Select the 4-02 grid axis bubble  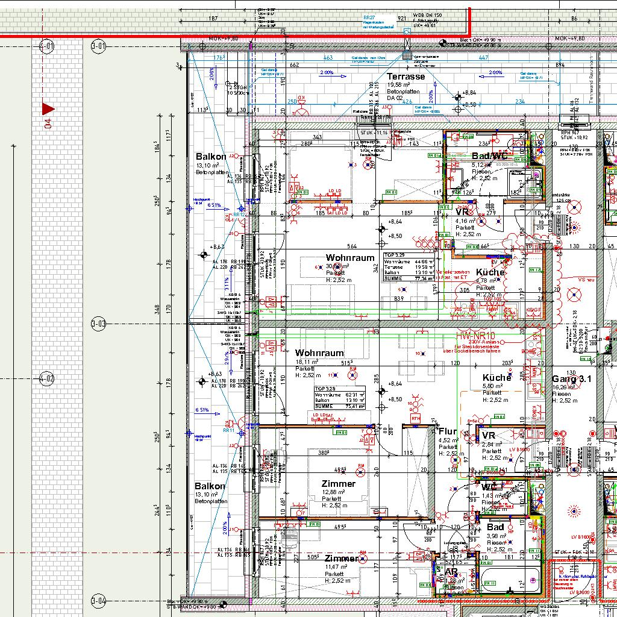[46, 379]
